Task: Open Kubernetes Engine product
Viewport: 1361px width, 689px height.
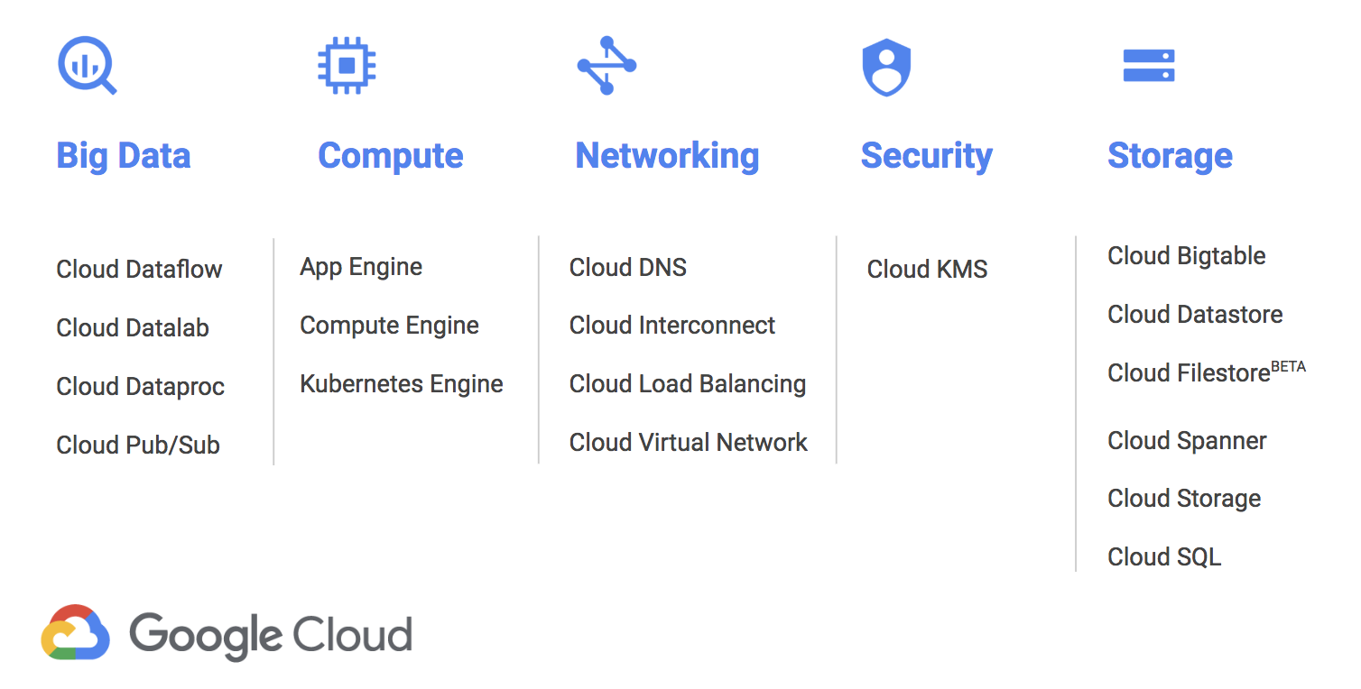Action: tap(402, 384)
